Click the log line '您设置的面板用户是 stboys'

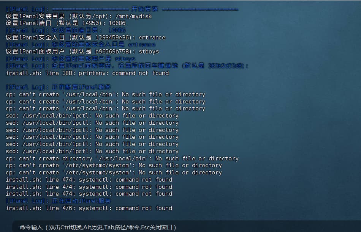point(70,59)
